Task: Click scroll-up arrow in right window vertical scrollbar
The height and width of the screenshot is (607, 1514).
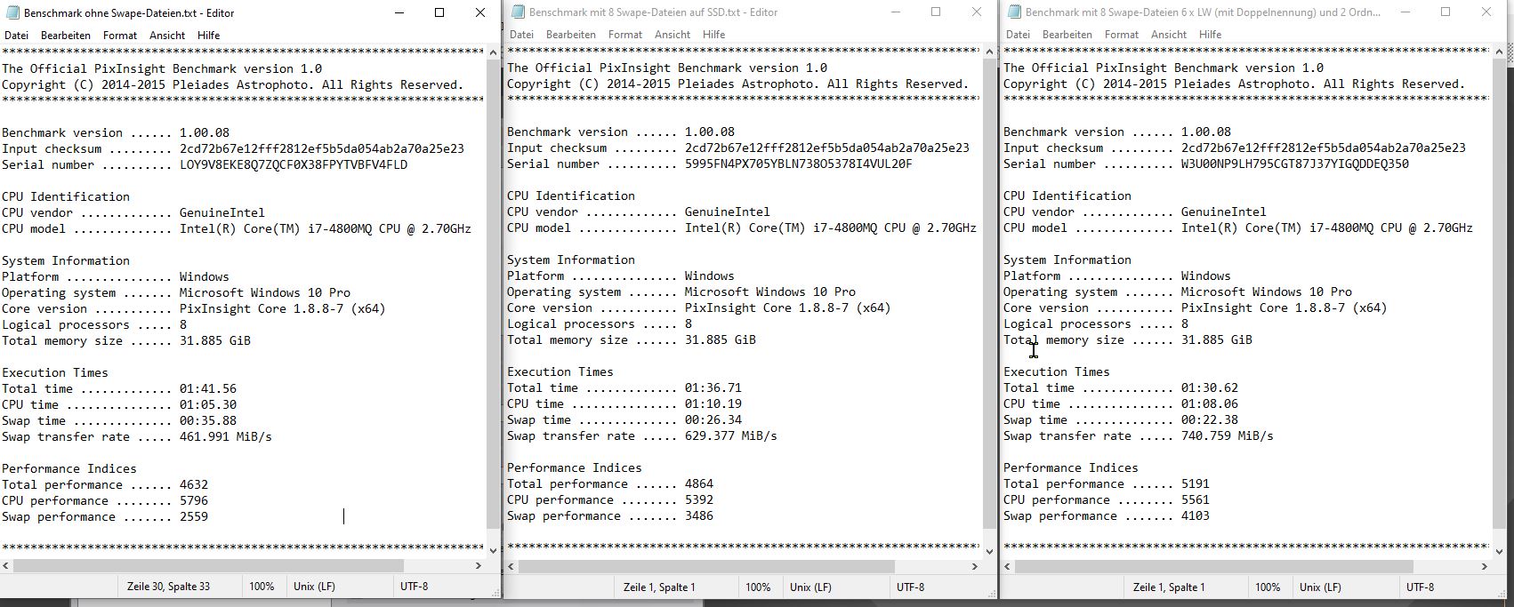Action: click(x=1499, y=51)
